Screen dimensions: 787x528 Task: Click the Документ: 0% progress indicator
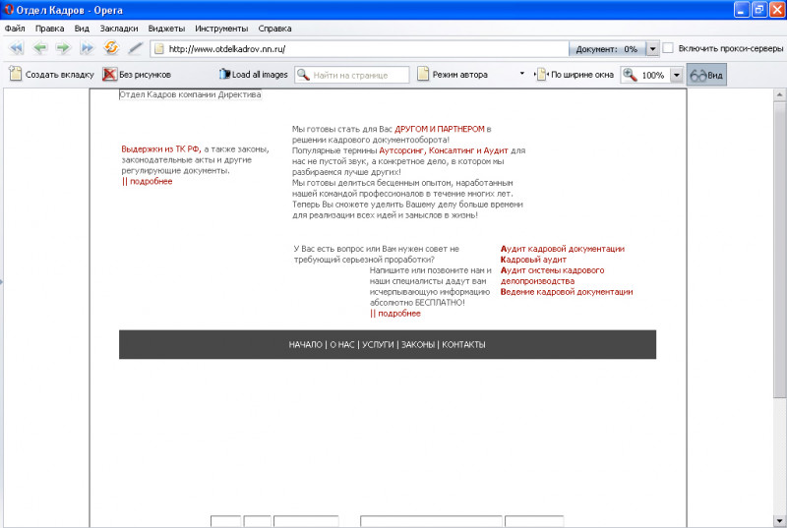coord(607,48)
